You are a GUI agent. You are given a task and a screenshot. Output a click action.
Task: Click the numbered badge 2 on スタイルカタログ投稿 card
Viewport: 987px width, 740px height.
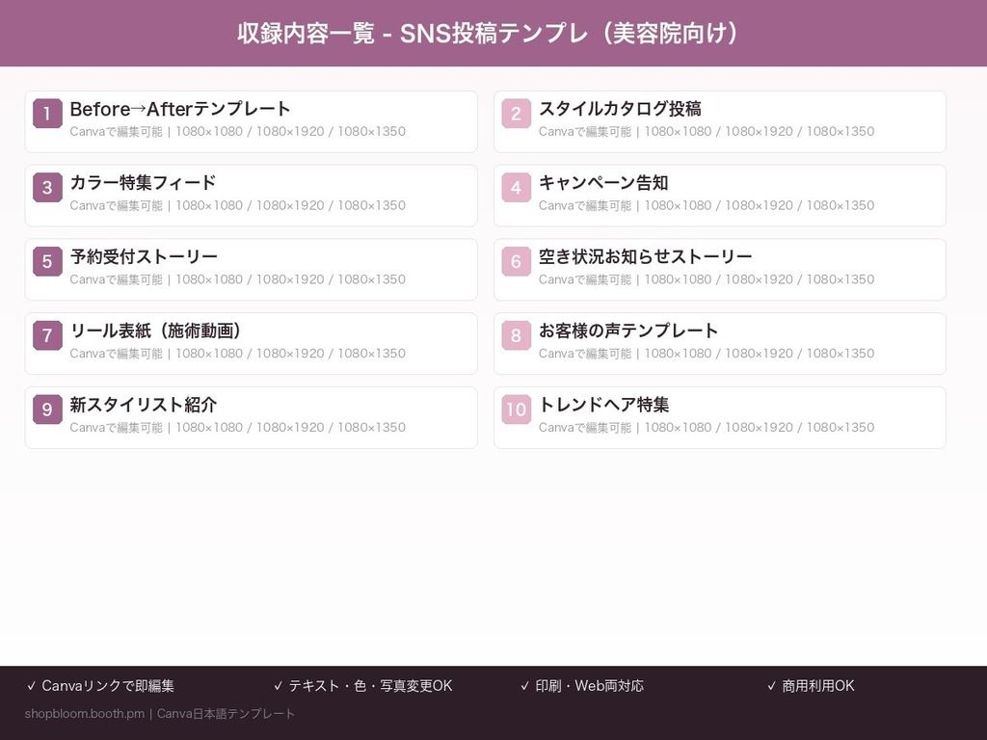pos(516,114)
